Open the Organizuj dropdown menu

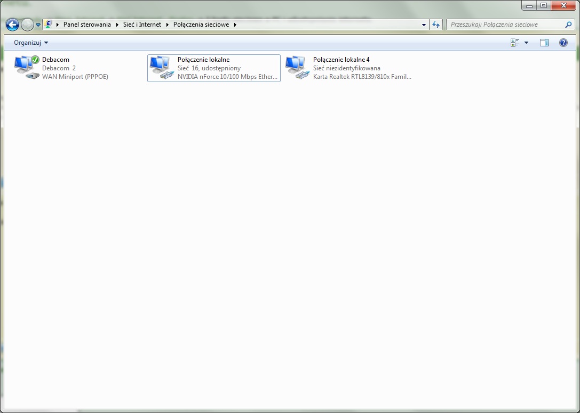[31, 43]
